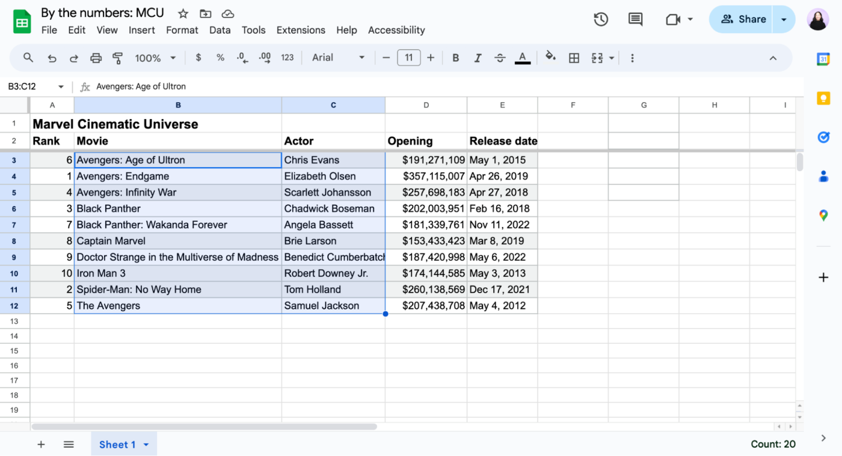Format selection as currency
Viewport: 842px width, 456px height.
click(198, 58)
